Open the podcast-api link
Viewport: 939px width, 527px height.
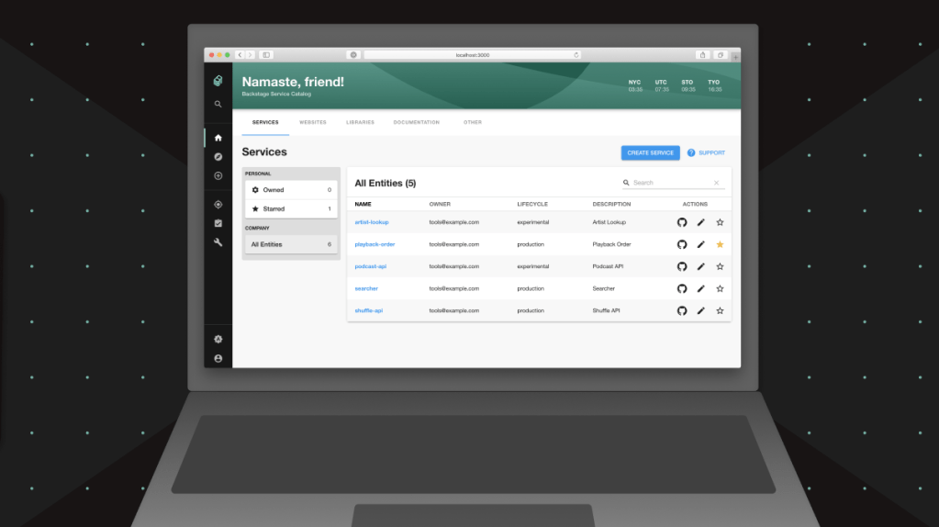(370, 266)
